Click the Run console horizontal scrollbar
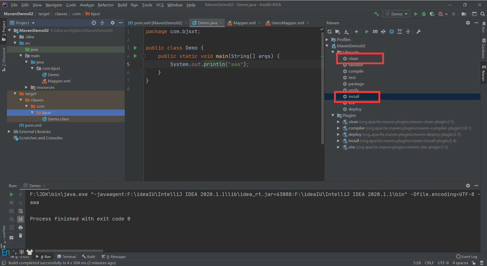The image size is (487, 266). [69, 251]
